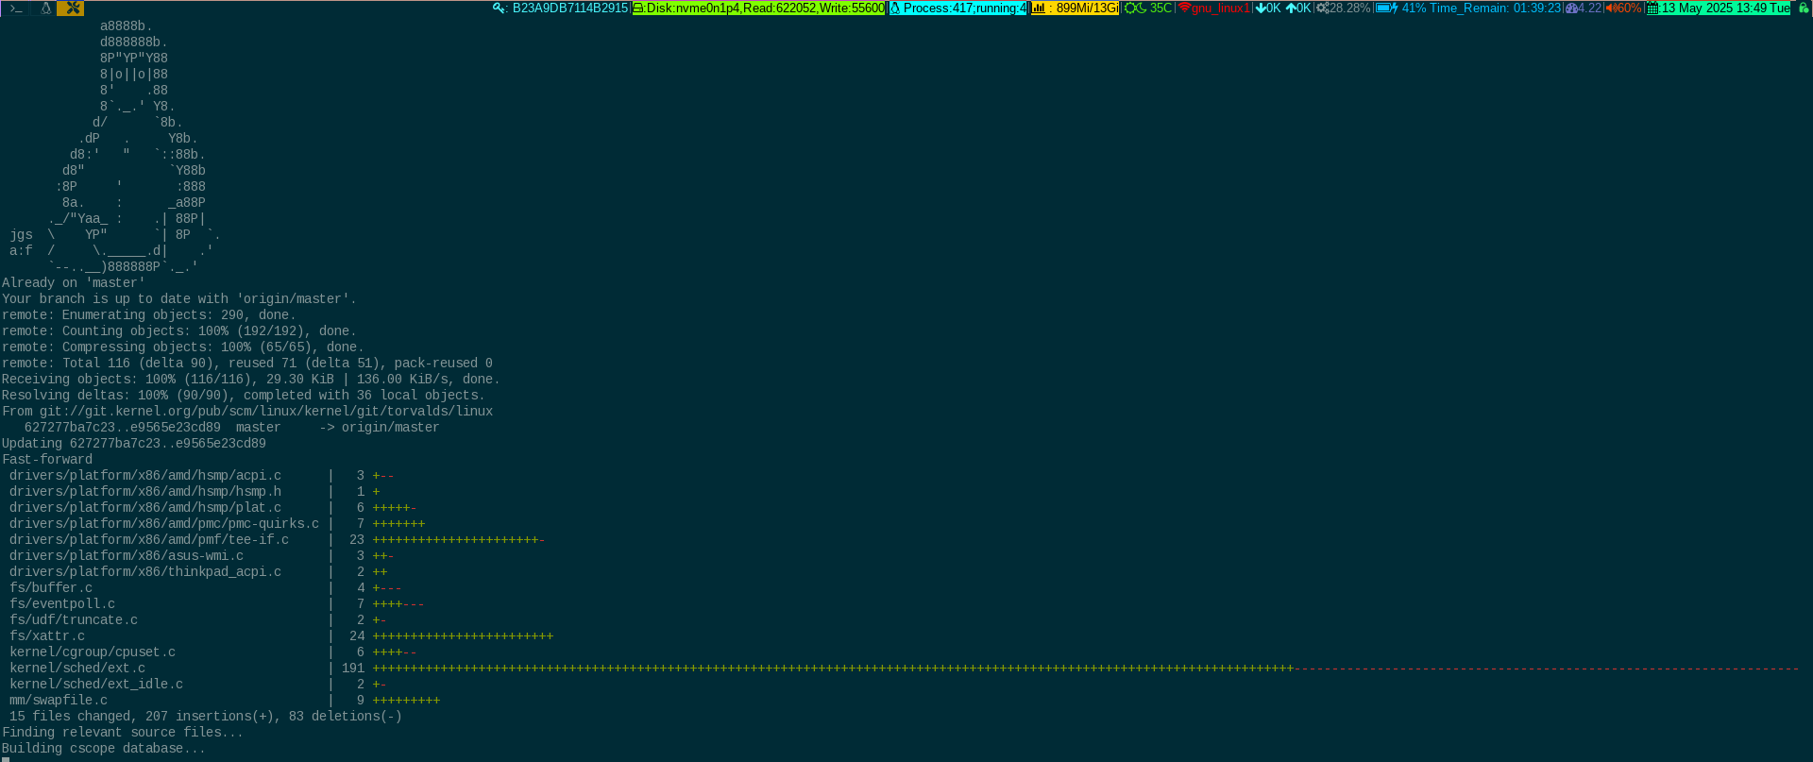
Task: Click the "Already on 'master'" line
Action: [x=74, y=282]
